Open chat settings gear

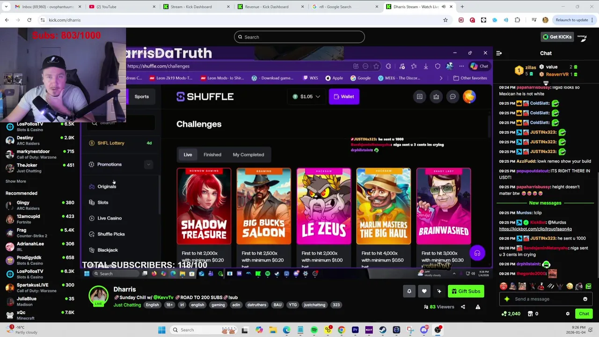pyautogui.click(x=568, y=314)
